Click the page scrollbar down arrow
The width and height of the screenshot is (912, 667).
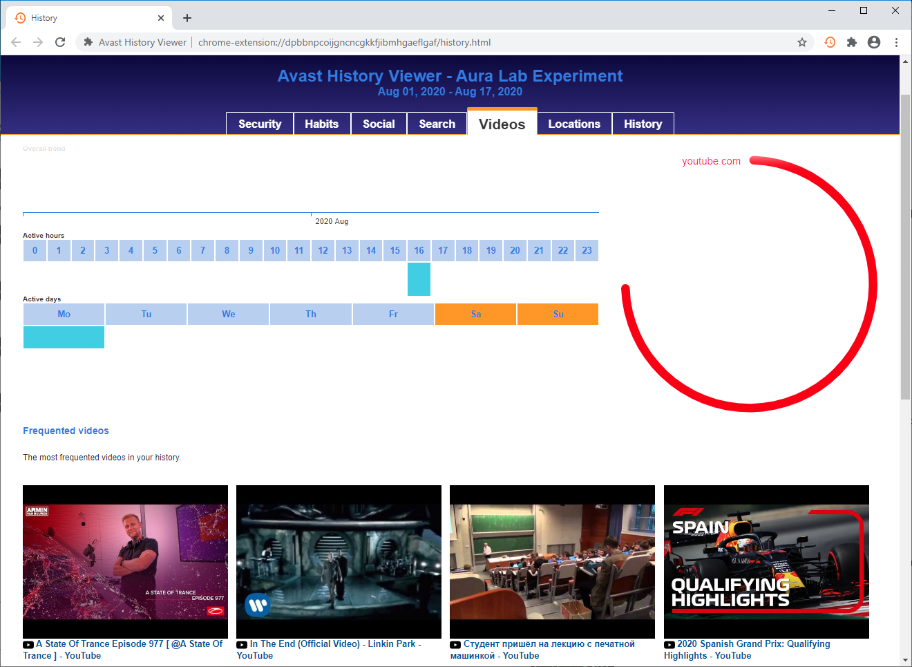point(905,661)
